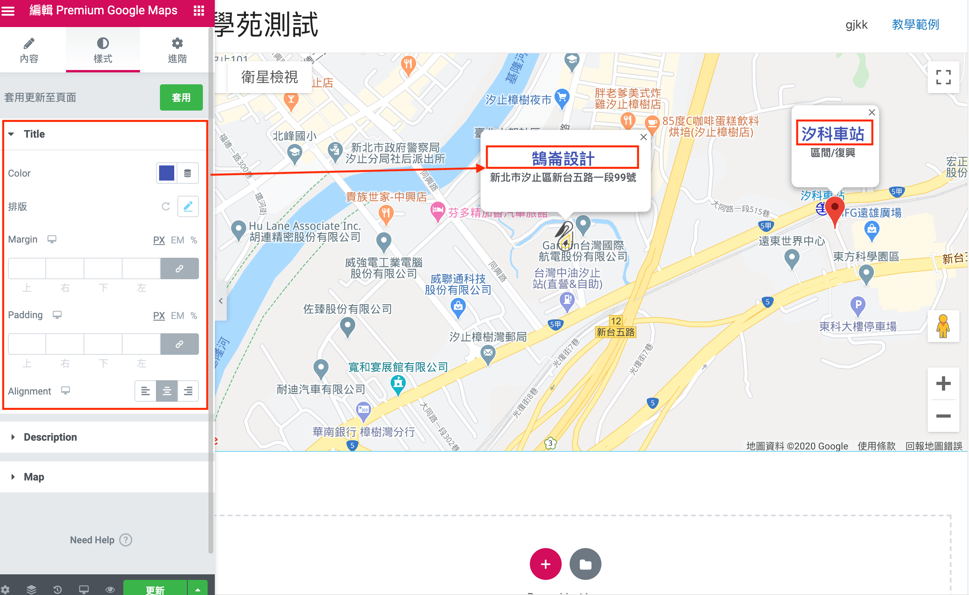Image resolution: width=969 pixels, height=595 pixels.
Task: Edit typography with the pencil icon
Action: (x=188, y=206)
